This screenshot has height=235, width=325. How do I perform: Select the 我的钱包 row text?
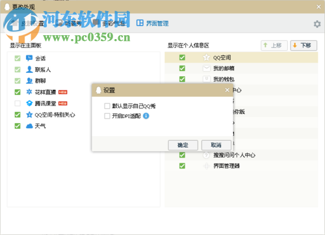coord(224,79)
